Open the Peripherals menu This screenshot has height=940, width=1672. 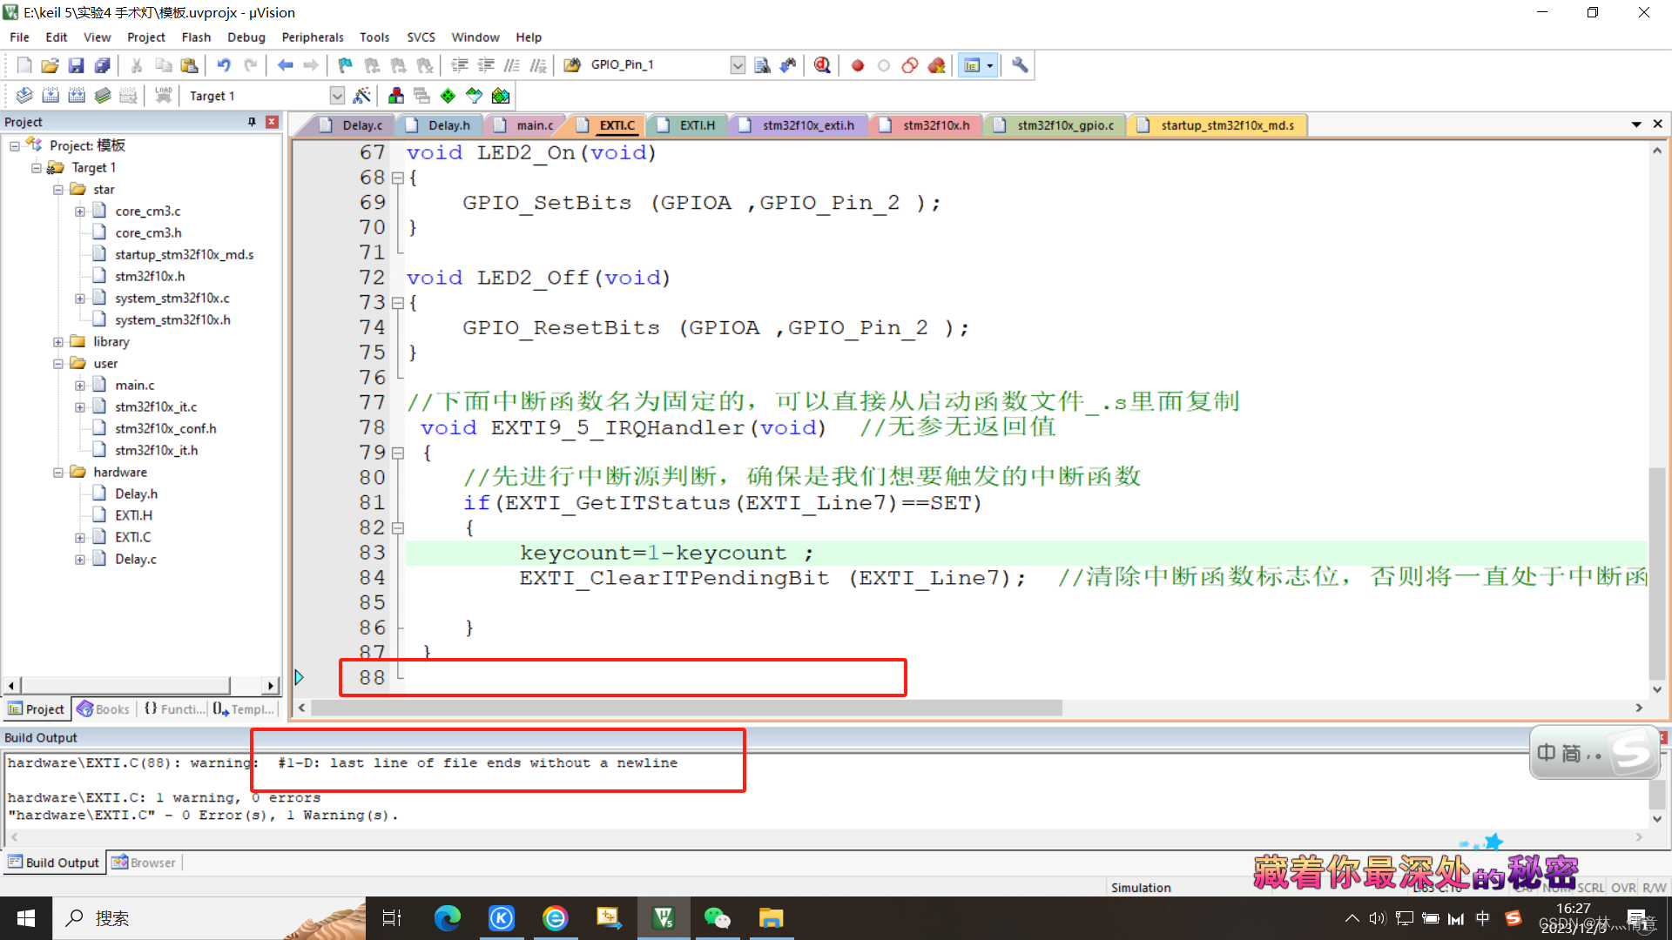pos(312,37)
